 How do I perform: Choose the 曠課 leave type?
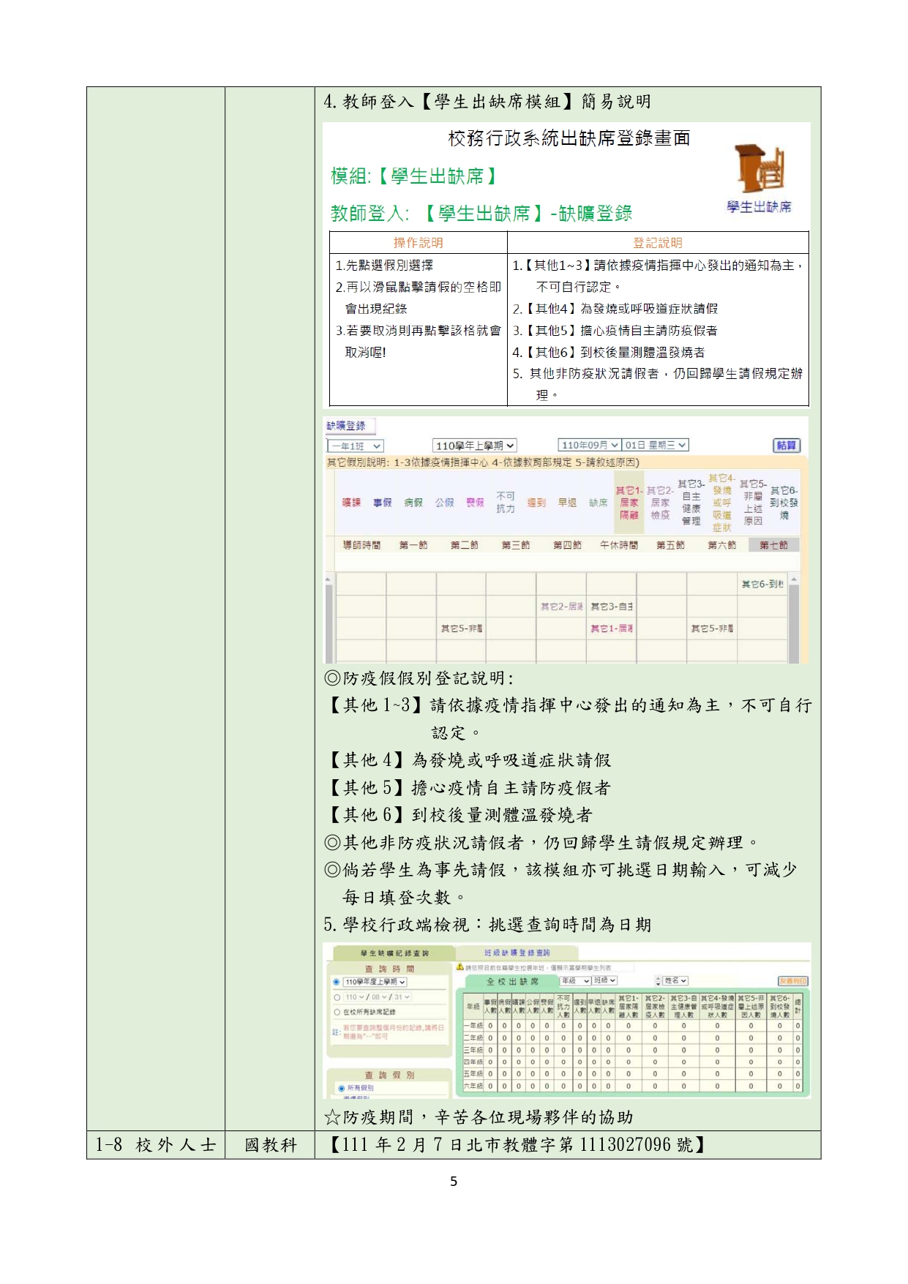351,503
